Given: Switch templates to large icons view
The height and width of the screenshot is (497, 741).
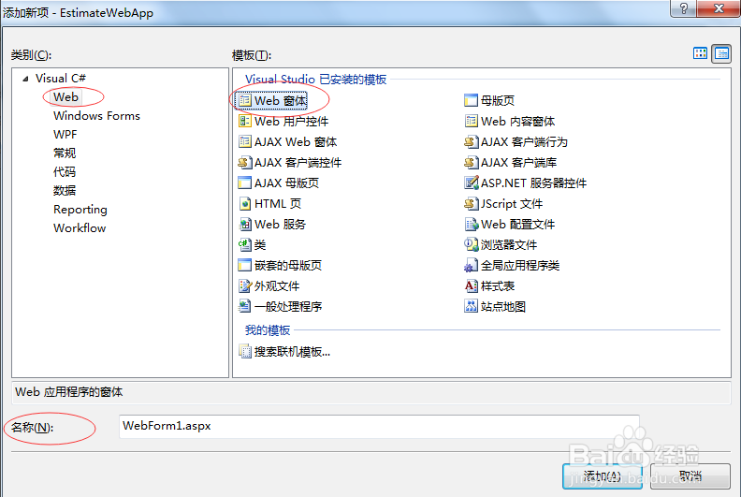Looking at the screenshot, I should pyautogui.click(x=700, y=53).
